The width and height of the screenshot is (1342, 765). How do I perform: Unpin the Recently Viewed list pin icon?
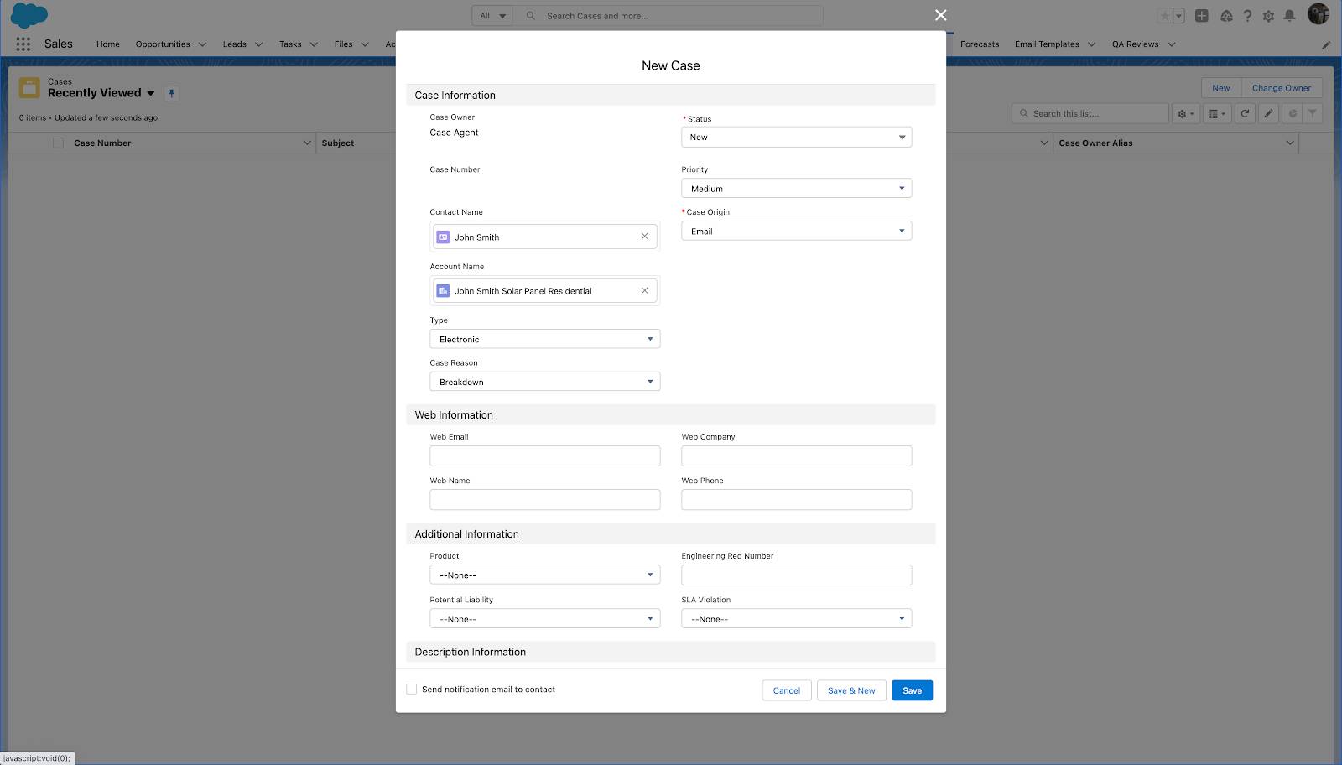pos(171,93)
